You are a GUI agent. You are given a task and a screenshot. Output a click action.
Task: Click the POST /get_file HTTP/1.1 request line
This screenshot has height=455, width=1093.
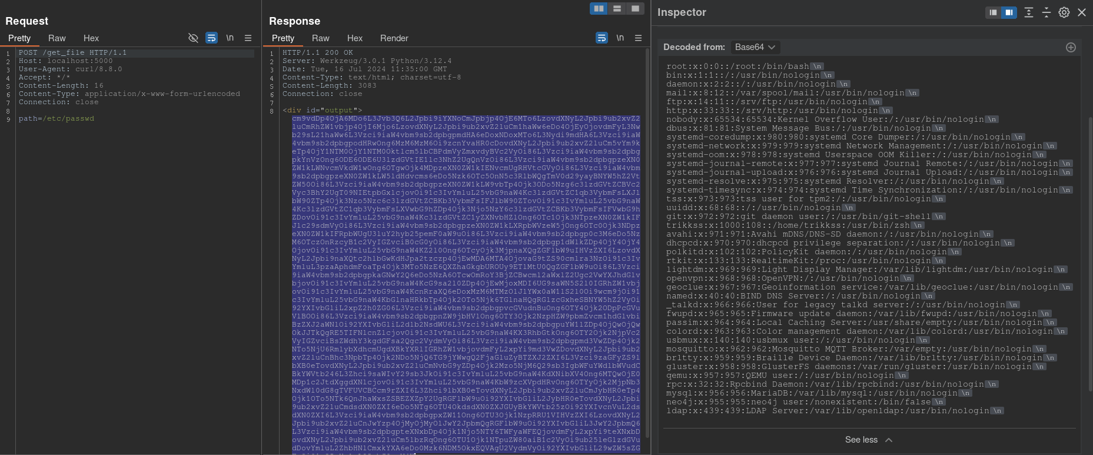coord(72,52)
